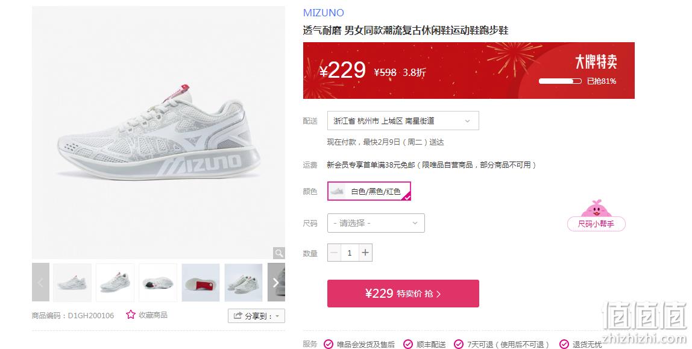Show next thumbnails with right arrow
Image resolution: width=692 pixels, height=349 pixels.
pyautogui.click(x=276, y=282)
